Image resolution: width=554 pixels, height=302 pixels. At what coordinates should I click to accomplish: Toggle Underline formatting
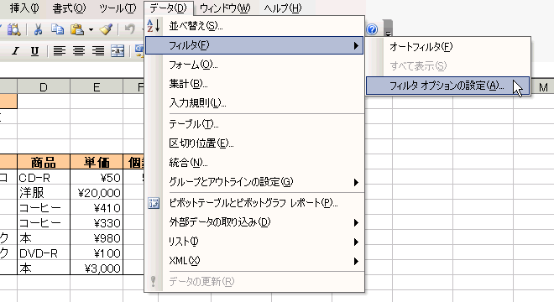point(34,51)
